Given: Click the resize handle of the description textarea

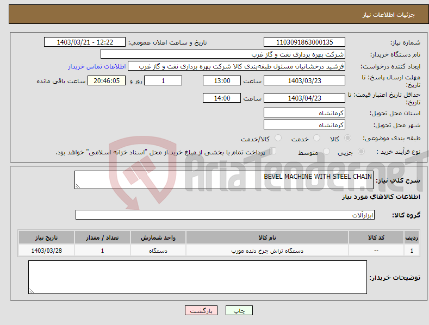Looking at the screenshot, I should coord(78,186).
